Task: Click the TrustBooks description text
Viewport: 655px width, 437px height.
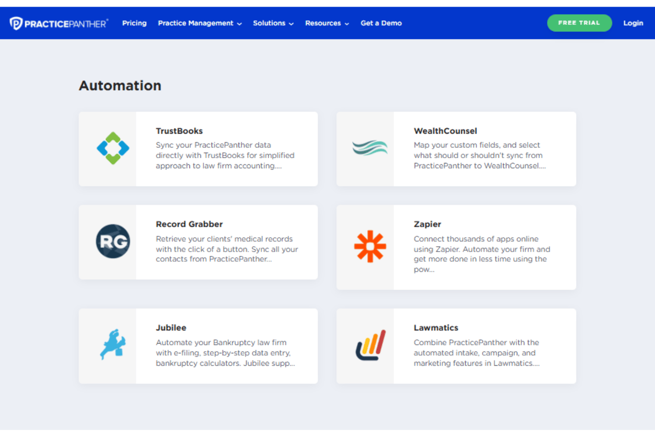Action: coord(225,155)
